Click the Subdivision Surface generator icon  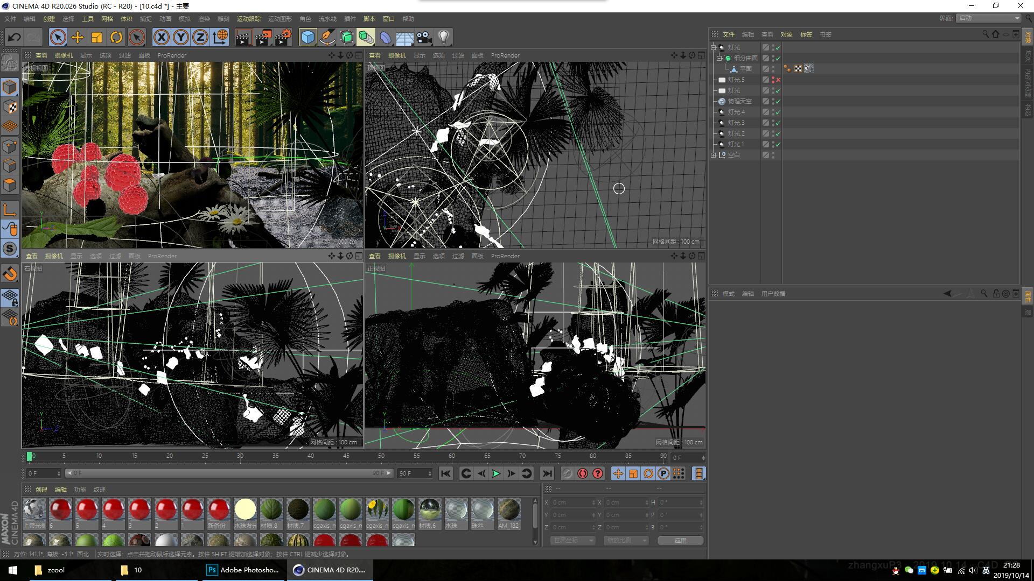[347, 37]
